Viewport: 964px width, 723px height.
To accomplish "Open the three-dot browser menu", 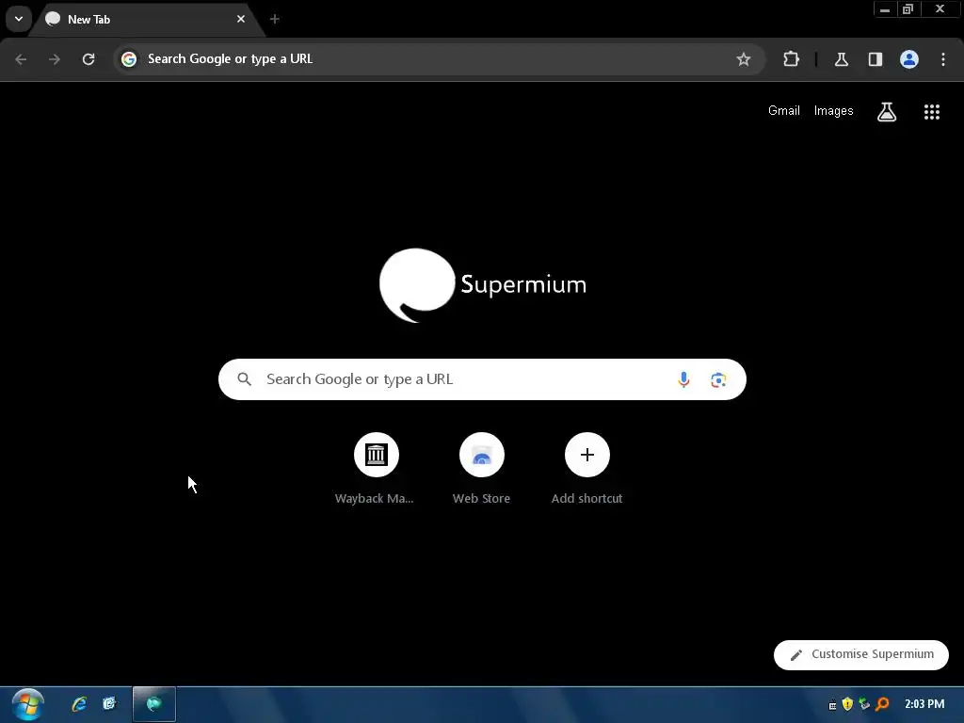I will 943,59.
